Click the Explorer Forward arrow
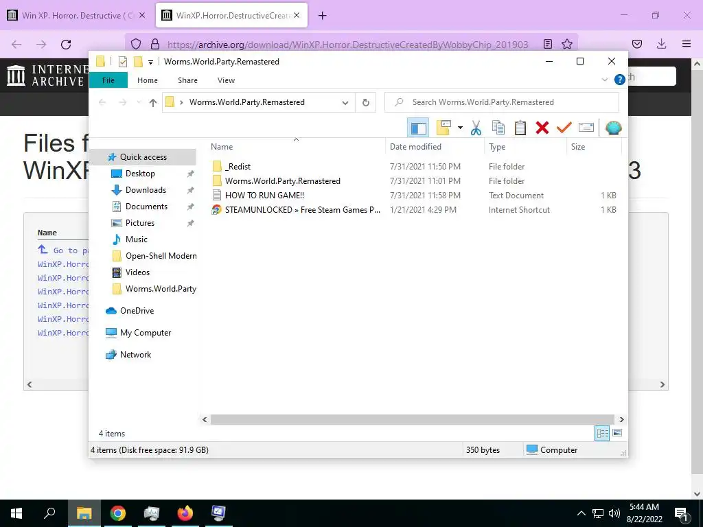 coord(122,103)
